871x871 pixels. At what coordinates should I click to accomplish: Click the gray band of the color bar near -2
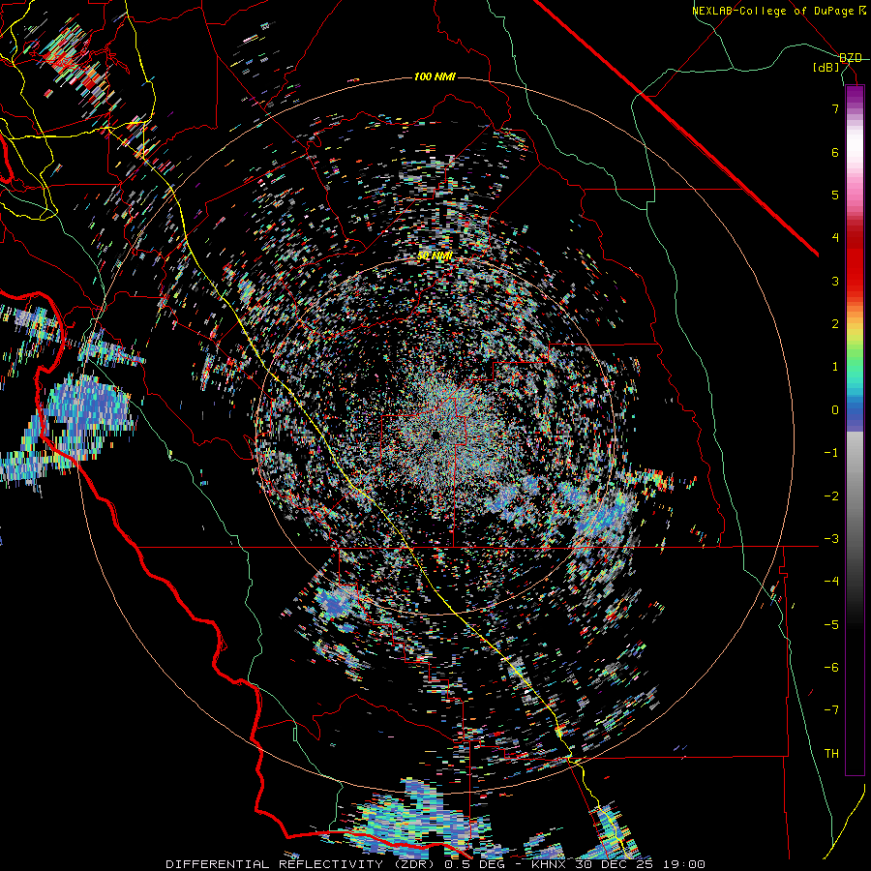click(855, 496)
